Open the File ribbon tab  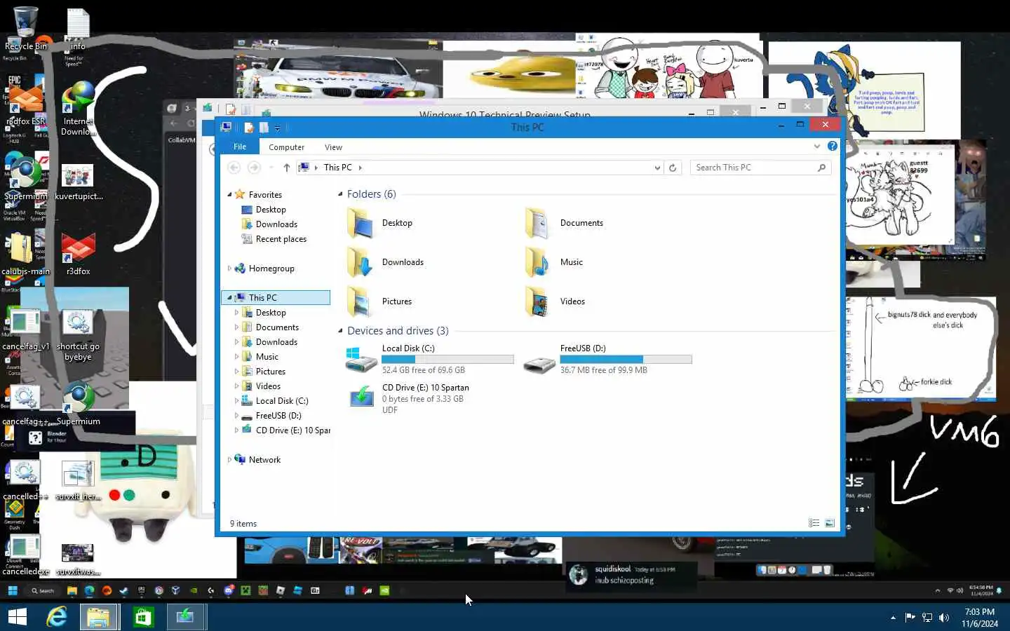coord(240,147)
